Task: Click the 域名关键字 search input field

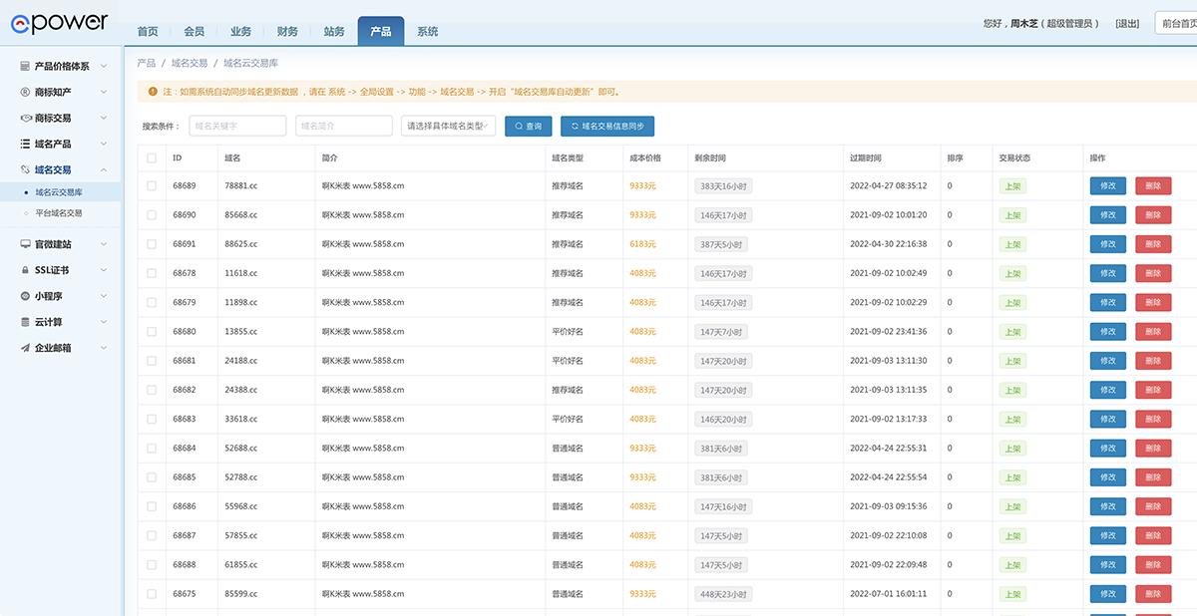Action: [237, 126]
